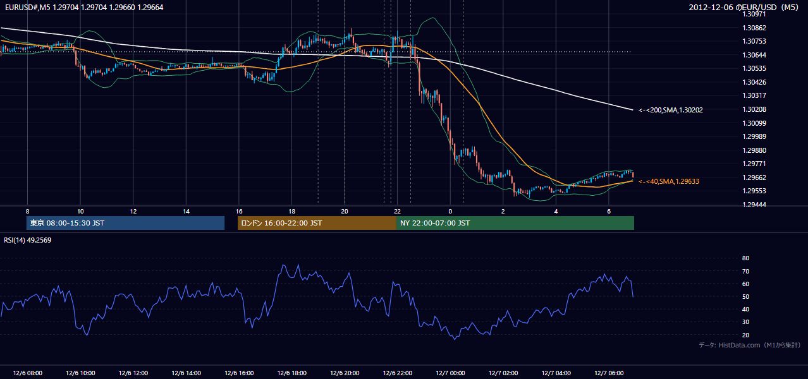The width and height of the screenshot is (808, 379).
Task: Click the Tokyo 08:00-15:30 JST session bar
Action: coord(125,223)
